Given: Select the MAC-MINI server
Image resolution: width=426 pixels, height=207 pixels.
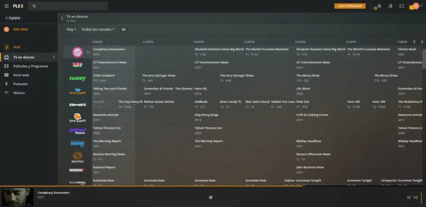Looking at the screenshot, I should (20, 29).
